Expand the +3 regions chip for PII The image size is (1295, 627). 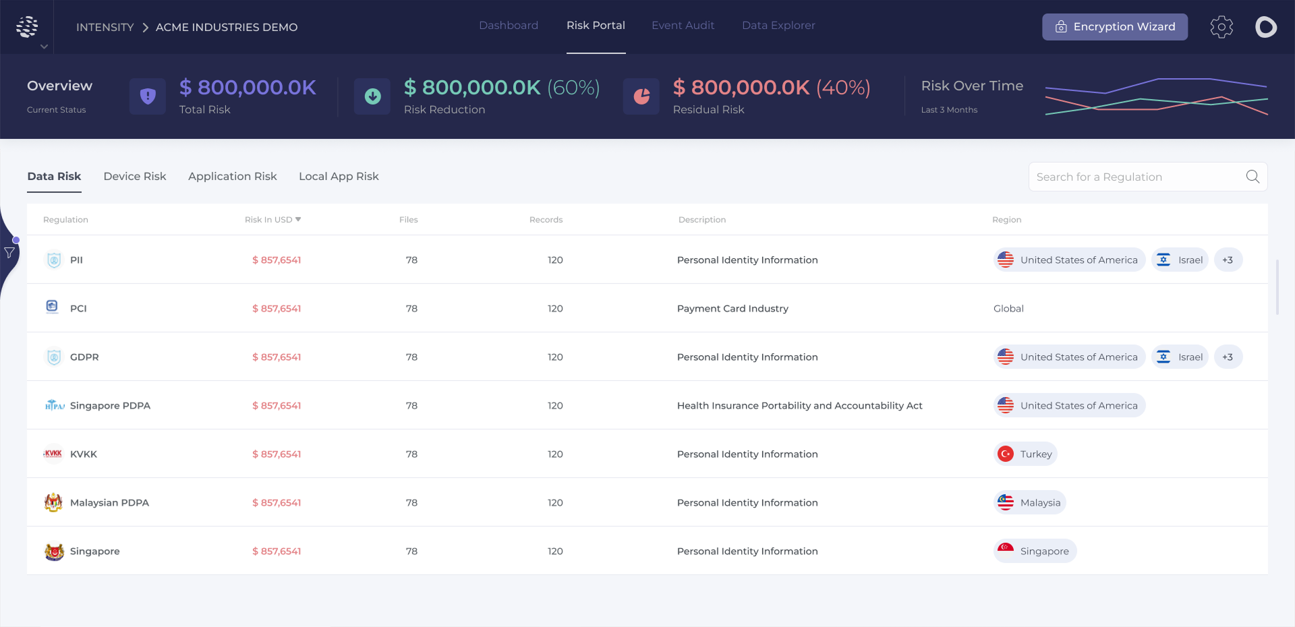[x=1228, y=260]
